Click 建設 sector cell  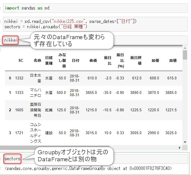tap(49, 133)
